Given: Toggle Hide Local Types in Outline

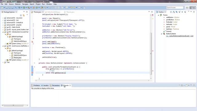Looking at the screenshot, I should (185, 12).
